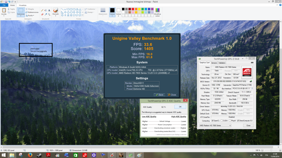Screen dimensions: 282x158
Task: Select the Text tool (letter A)
Action: (x=49, y=10)
